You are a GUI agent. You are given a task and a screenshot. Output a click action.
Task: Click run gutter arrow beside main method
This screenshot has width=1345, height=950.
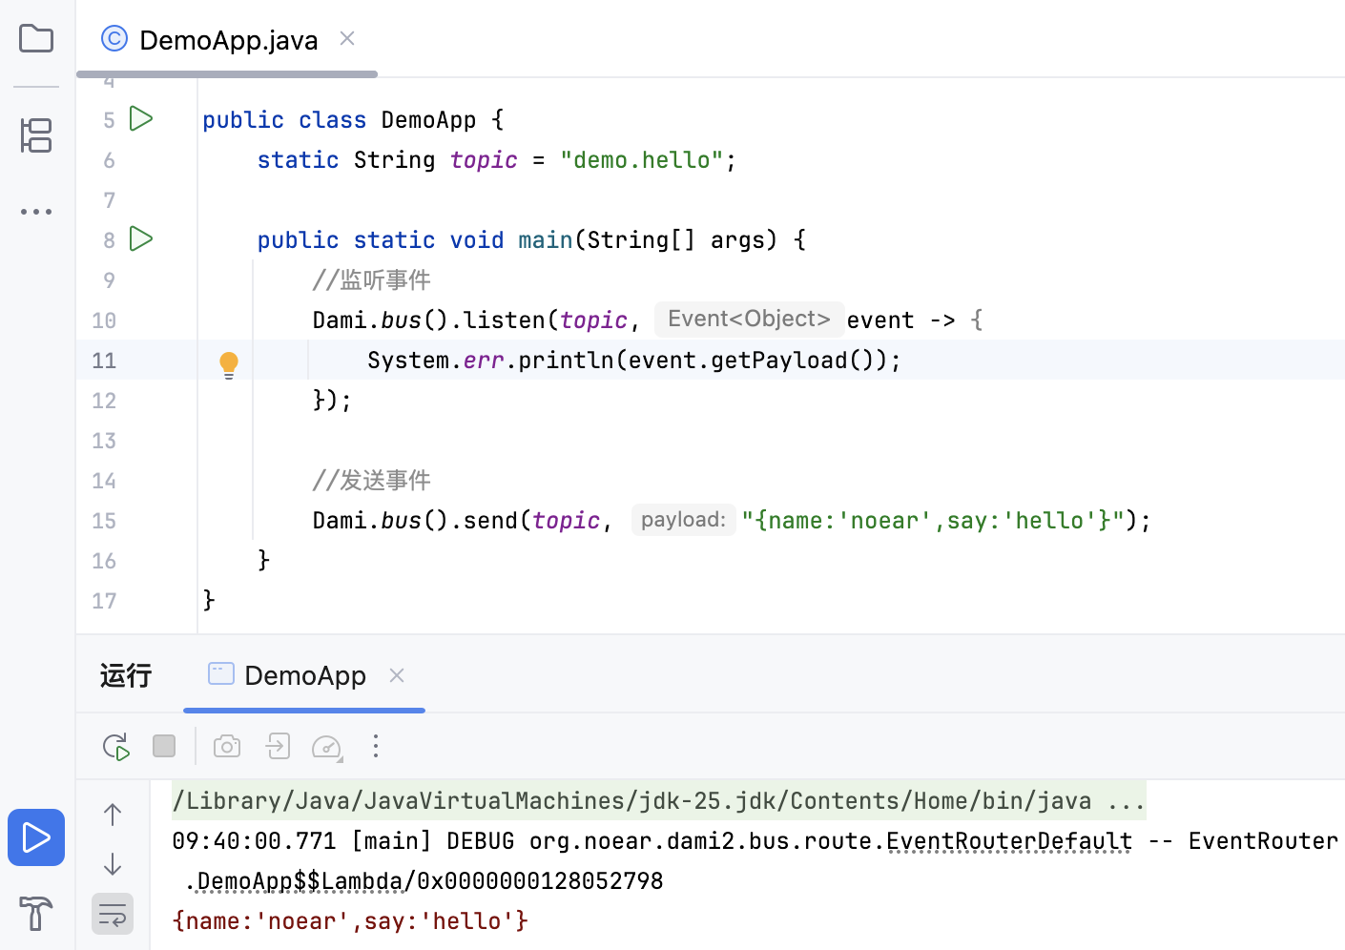tap(141, 239)
